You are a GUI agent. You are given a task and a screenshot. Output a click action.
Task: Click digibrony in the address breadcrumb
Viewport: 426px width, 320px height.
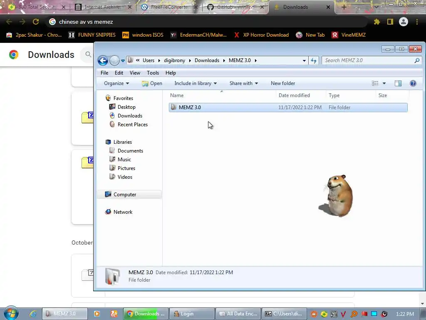174,60
